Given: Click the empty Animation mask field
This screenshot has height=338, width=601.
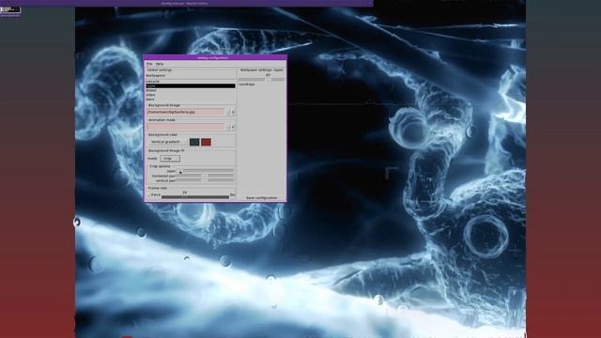Looking at the screenshot, I should [x=187, y=127].
